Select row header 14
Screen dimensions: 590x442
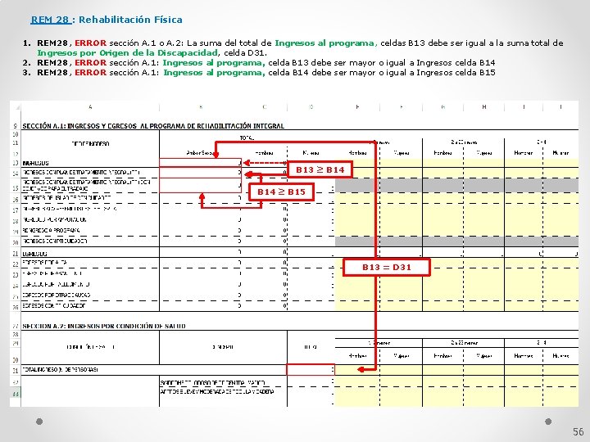16,173
